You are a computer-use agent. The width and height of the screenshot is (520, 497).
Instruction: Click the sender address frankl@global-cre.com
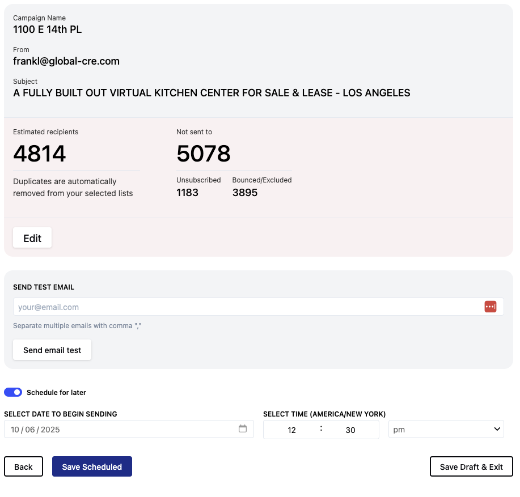point(66,61)
